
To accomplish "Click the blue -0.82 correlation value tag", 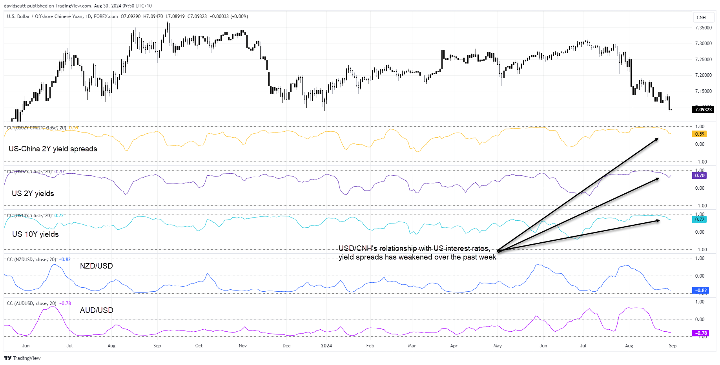I will 700,291.
